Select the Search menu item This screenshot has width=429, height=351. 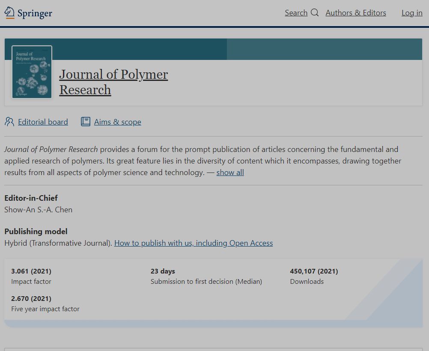(x=296, y=13)
